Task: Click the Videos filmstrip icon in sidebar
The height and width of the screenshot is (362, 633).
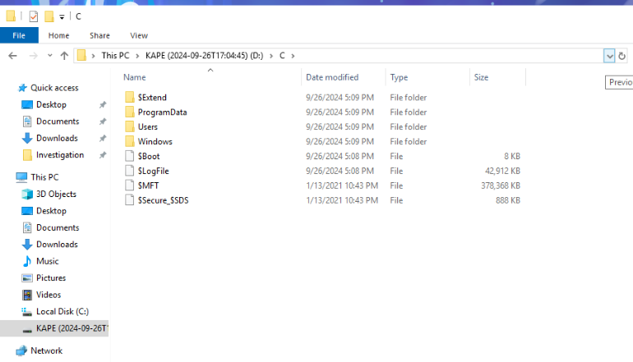Action: [27, 295]
